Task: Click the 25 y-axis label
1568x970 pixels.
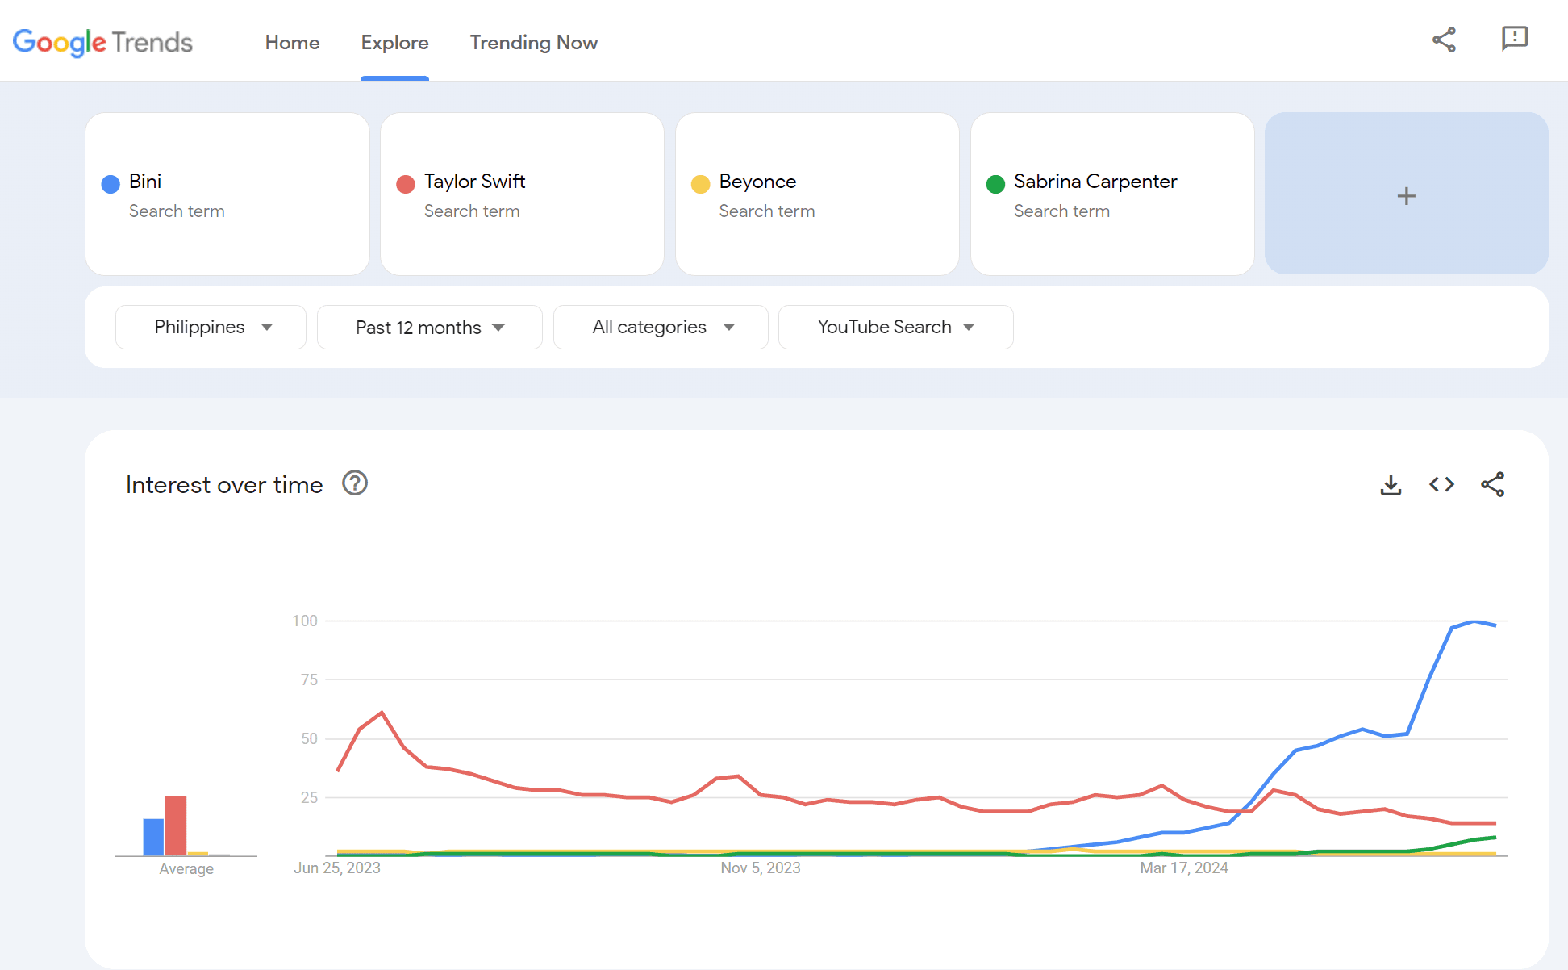Action: (x=309, y=797)
